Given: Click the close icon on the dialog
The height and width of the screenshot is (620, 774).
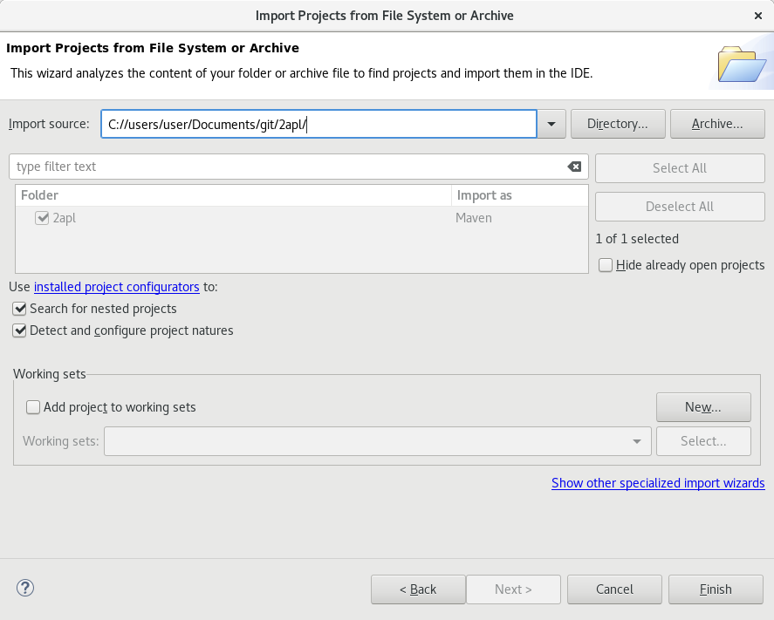Looking at the screenshot, I should [758, 15].
